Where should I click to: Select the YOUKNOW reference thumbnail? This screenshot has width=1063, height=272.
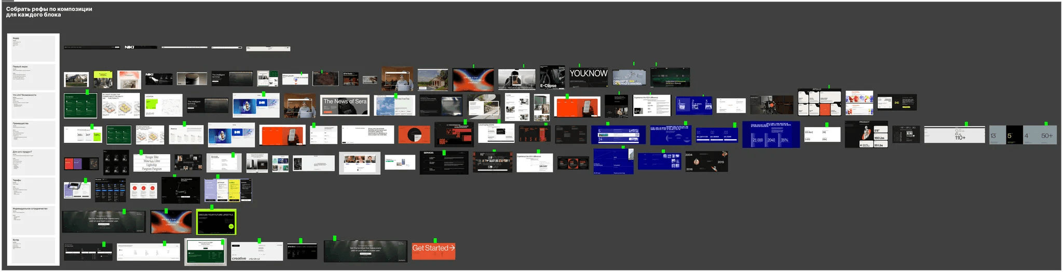pyautogui.click(x=589, y=76)
